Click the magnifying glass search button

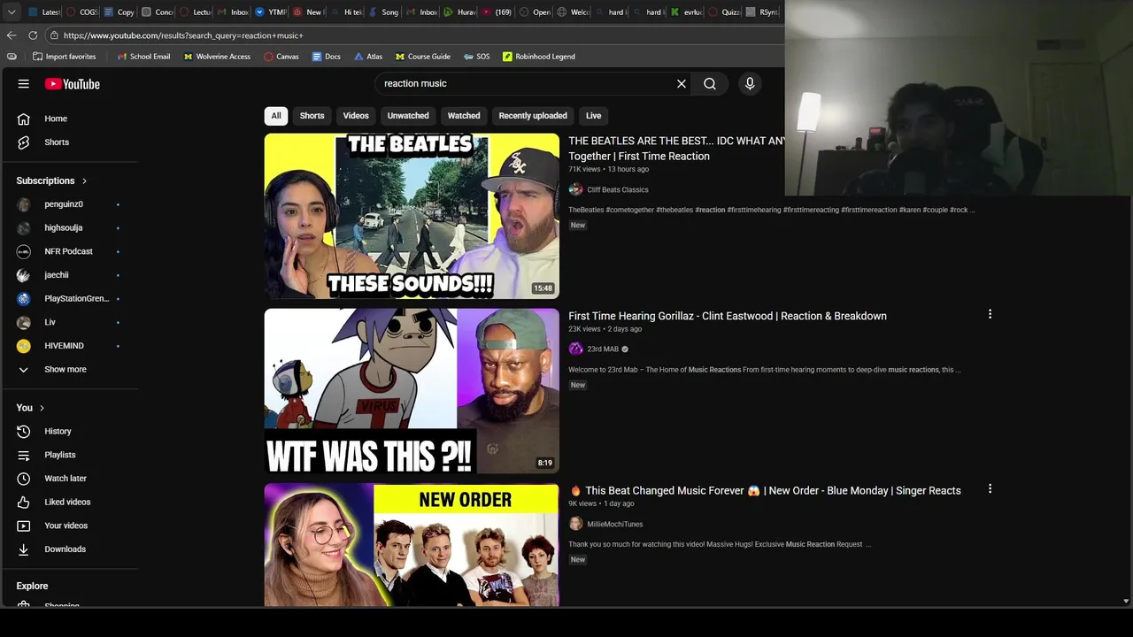(x=710, y=84)
